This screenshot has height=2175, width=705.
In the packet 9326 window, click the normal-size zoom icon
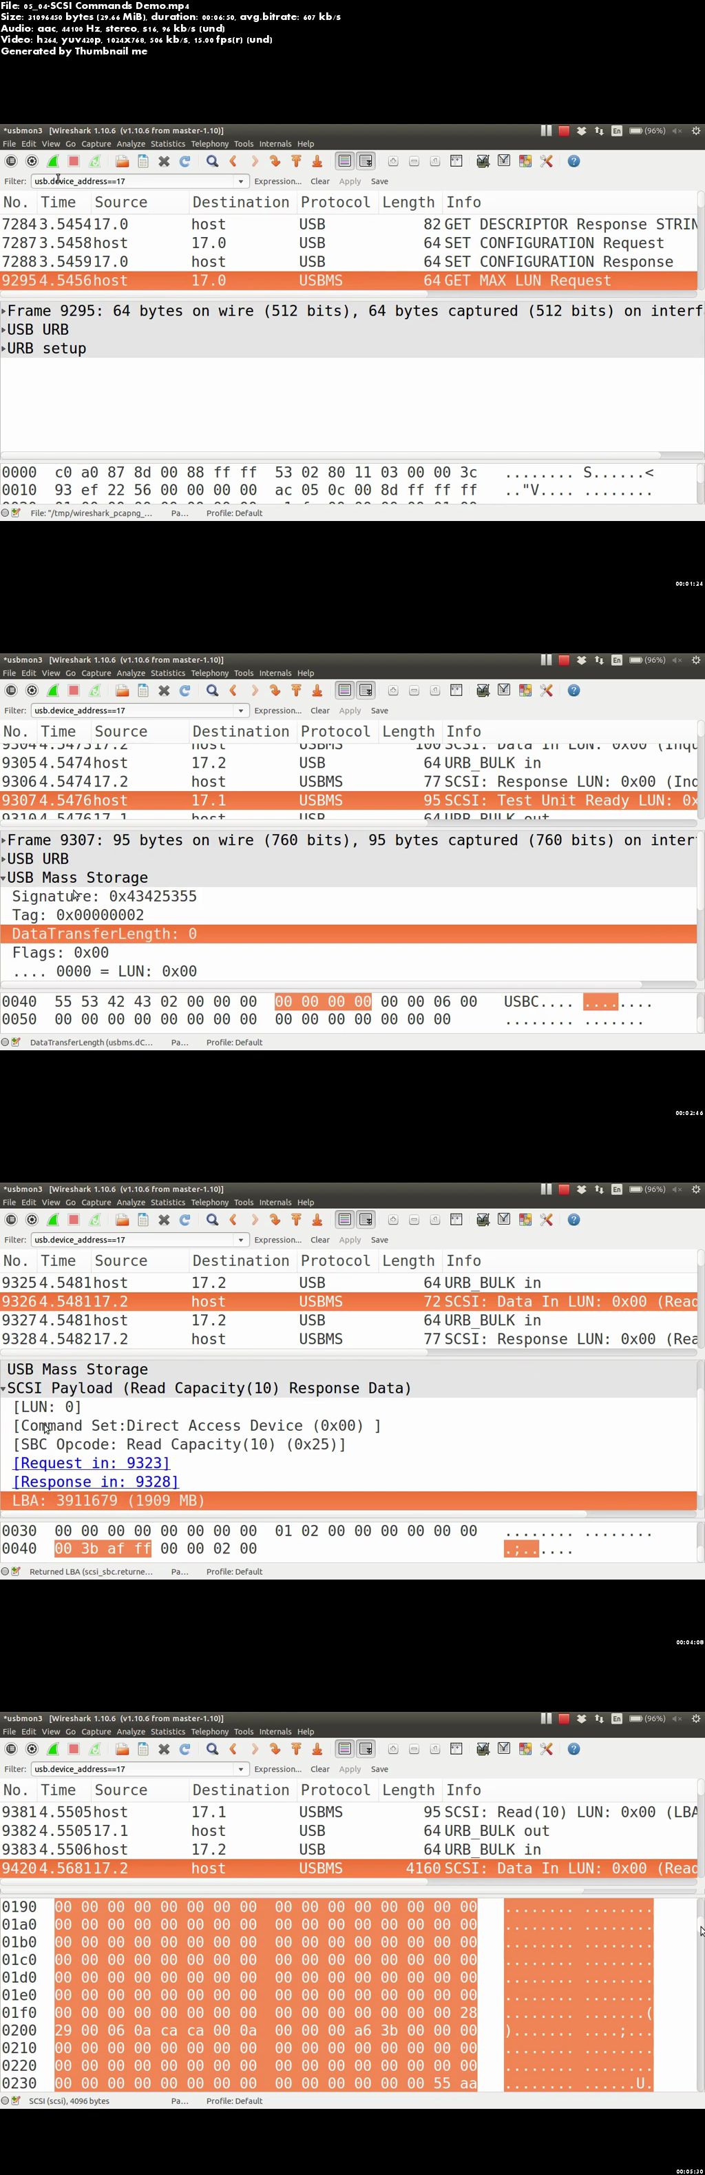(x=435, y=1219)
